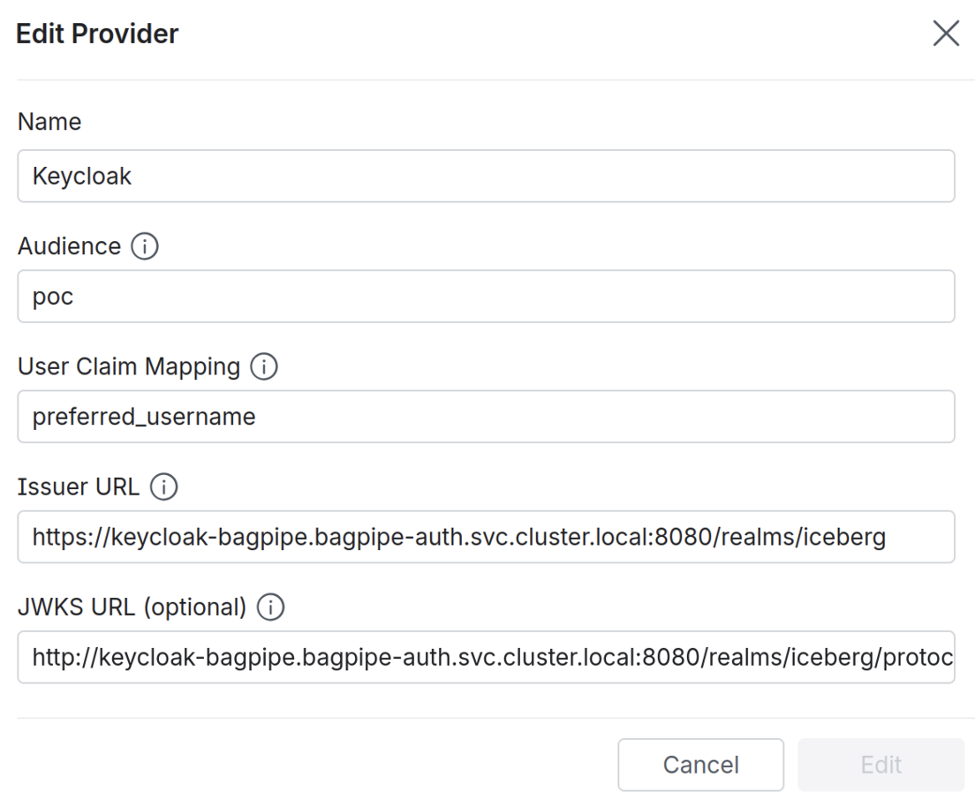This screenshot has width=975, height=807.
Task: Close the Edit Provider dialog with X
Action: point(946,34)
